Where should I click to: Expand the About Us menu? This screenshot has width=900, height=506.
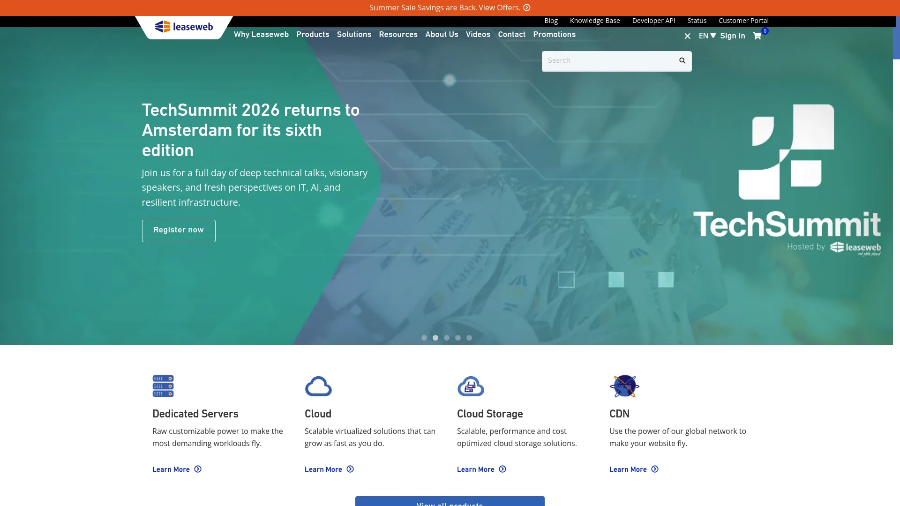(x=442, y=34)
